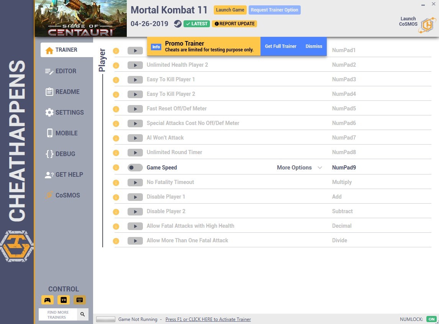Click the info icon beside Fast Reset Off/Def Meter
Image resolution: width=439 pixels, height=324 pixels.
pos(116,109)
